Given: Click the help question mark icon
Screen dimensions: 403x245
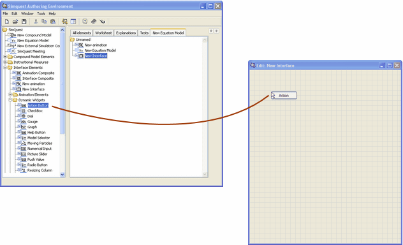Looking at the screenshot, I should coord(85,22).
